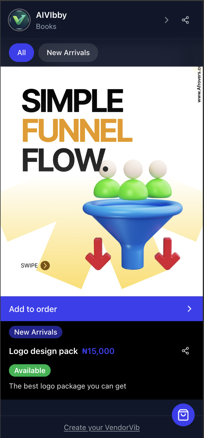Click the AlVIbby store name
This screenshot has height=438, width=204.
51,15
